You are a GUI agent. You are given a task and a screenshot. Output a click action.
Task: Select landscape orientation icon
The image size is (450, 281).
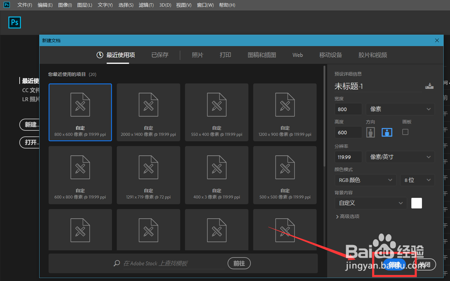(x=387, y=132)
